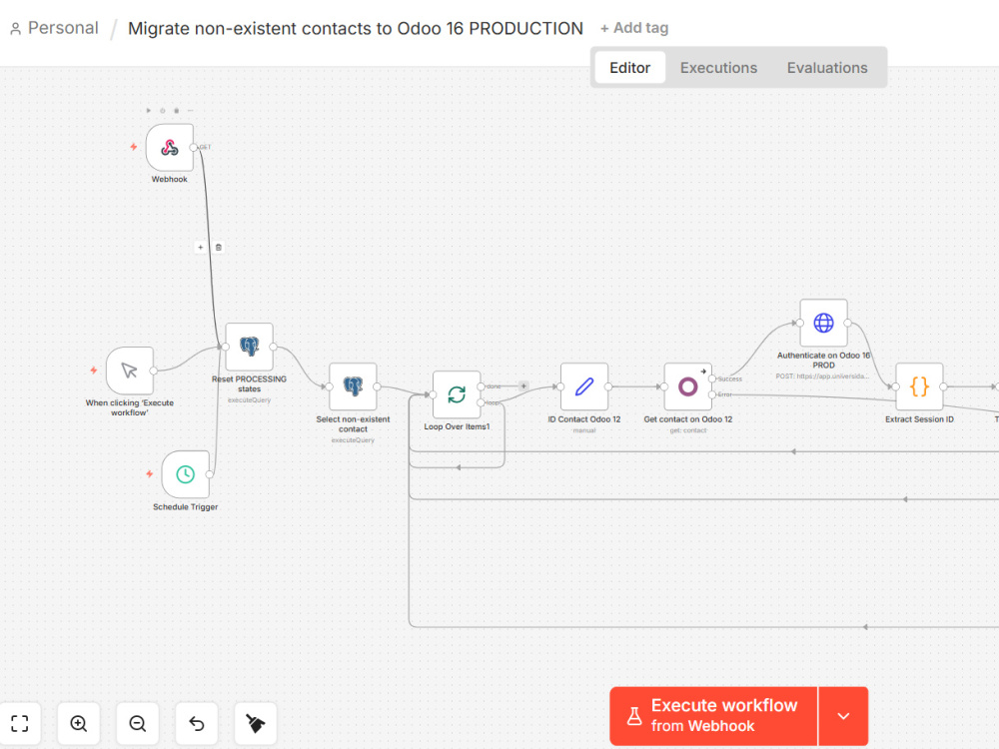Click lightning trigger icon beside Webhook

(x=134, y=147)
